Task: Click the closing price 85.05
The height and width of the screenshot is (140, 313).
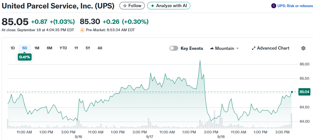Action: click(x=15, y=22)
